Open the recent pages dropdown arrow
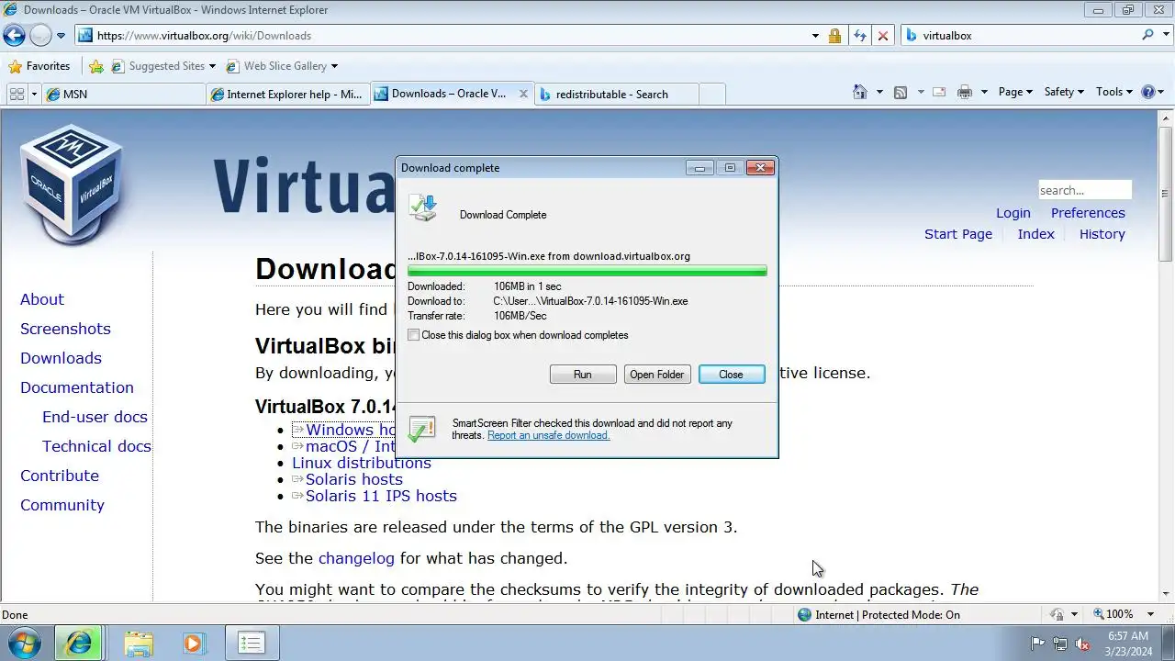 point(62,36)
